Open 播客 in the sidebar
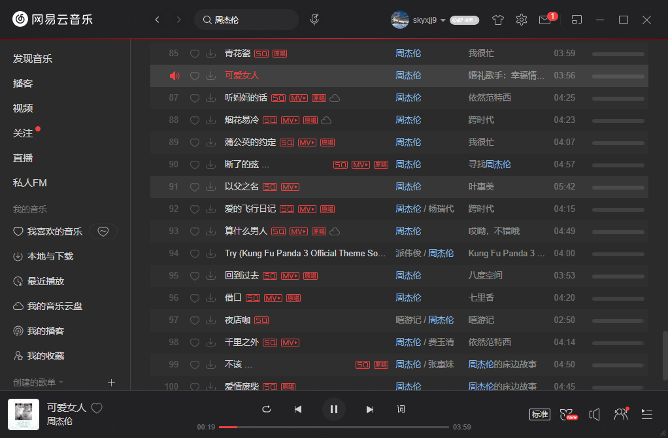 tap(23, 83)
